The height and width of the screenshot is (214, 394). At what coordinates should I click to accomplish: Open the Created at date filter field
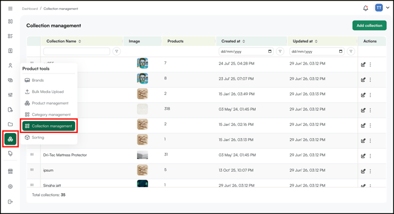click(246, 51)
